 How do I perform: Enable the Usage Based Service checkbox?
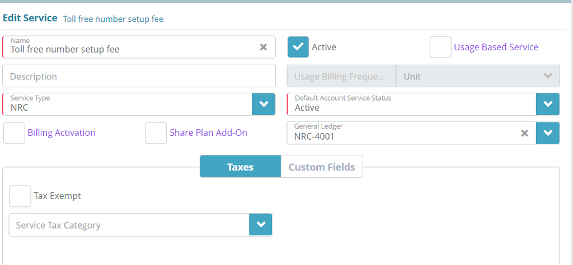(x=440, y=47)
